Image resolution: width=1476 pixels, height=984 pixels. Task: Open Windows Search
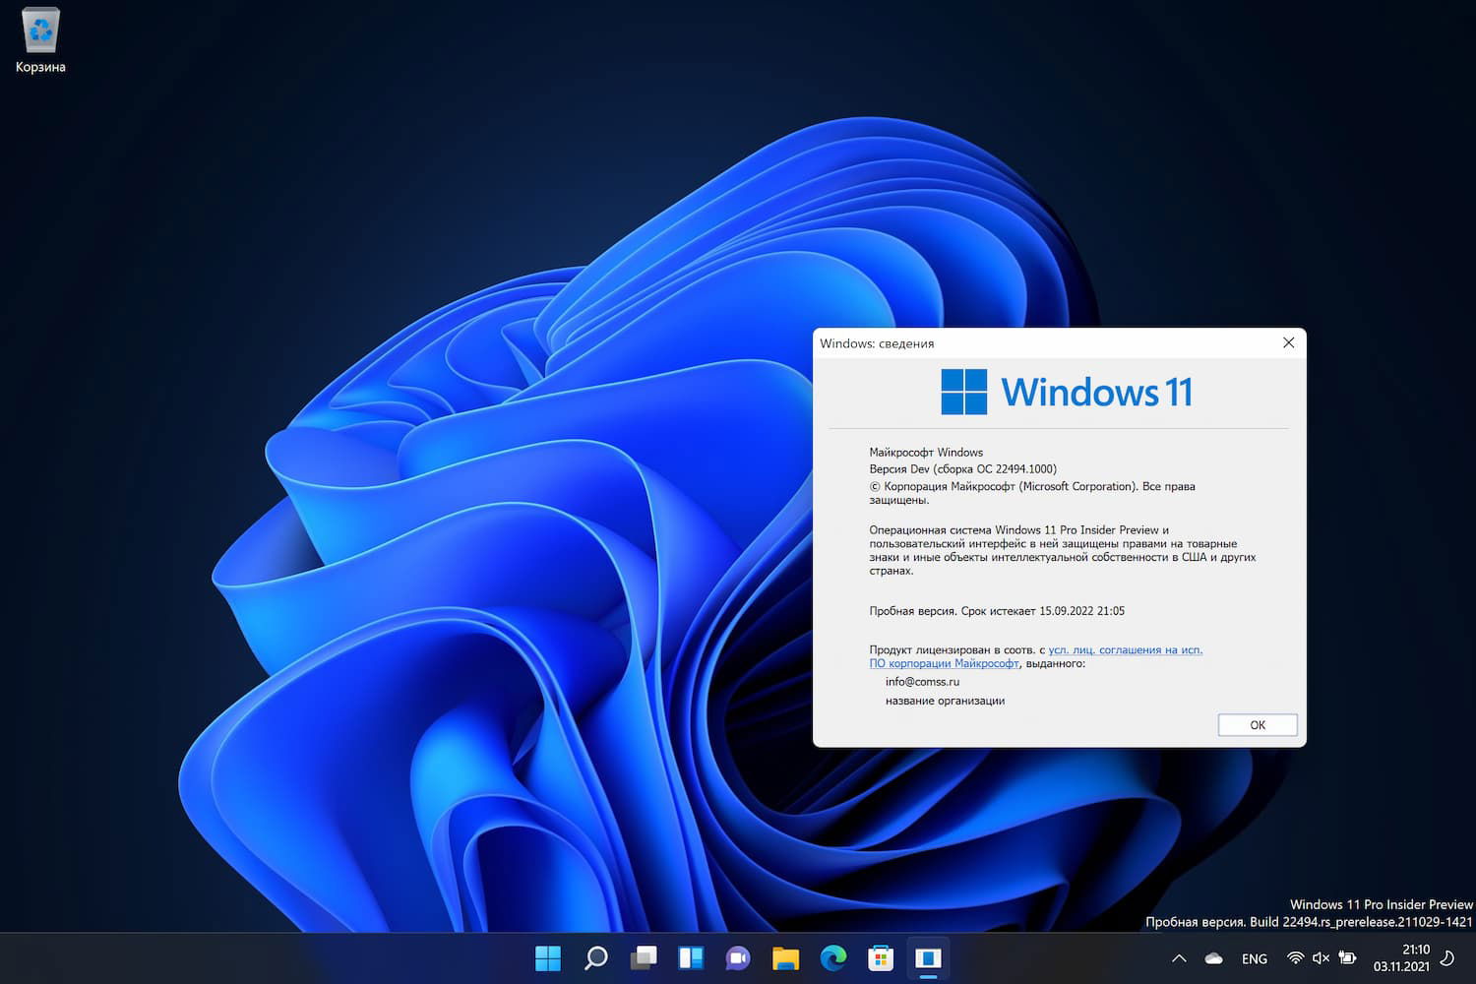(x=595, y=957)
